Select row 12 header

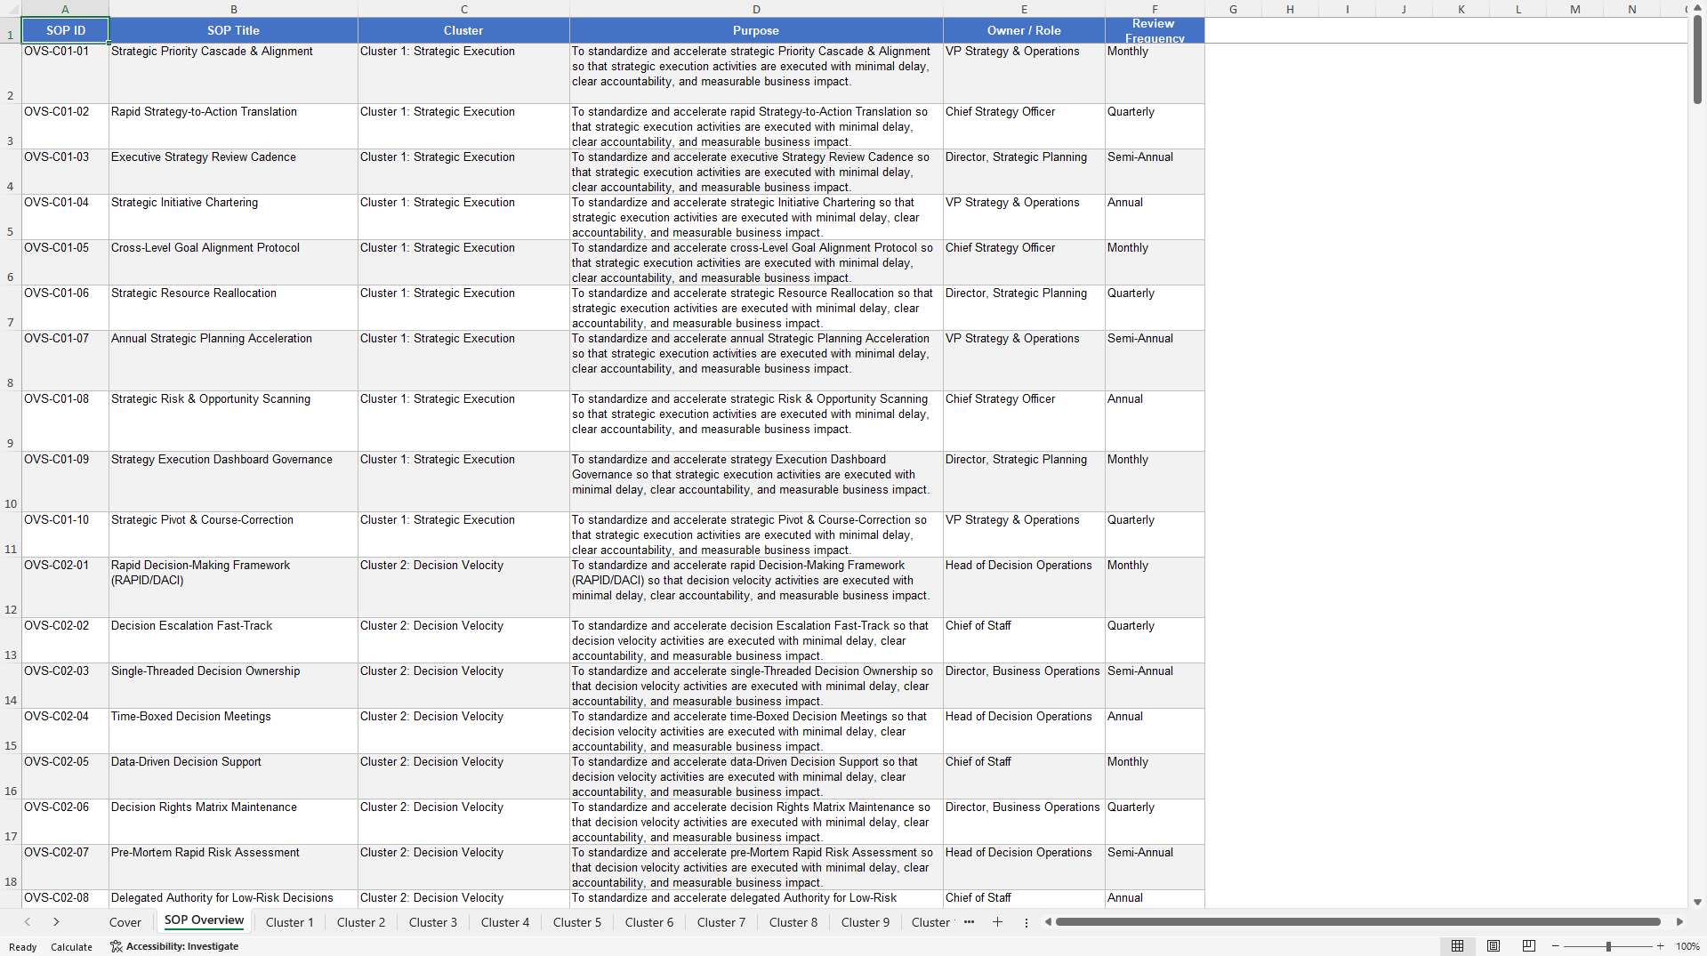point(11,587)
